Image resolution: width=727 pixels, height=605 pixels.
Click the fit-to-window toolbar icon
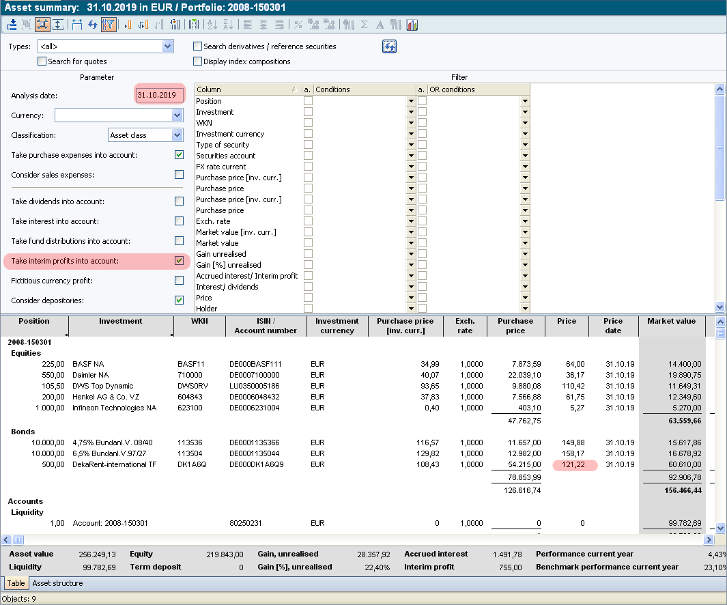42,25
